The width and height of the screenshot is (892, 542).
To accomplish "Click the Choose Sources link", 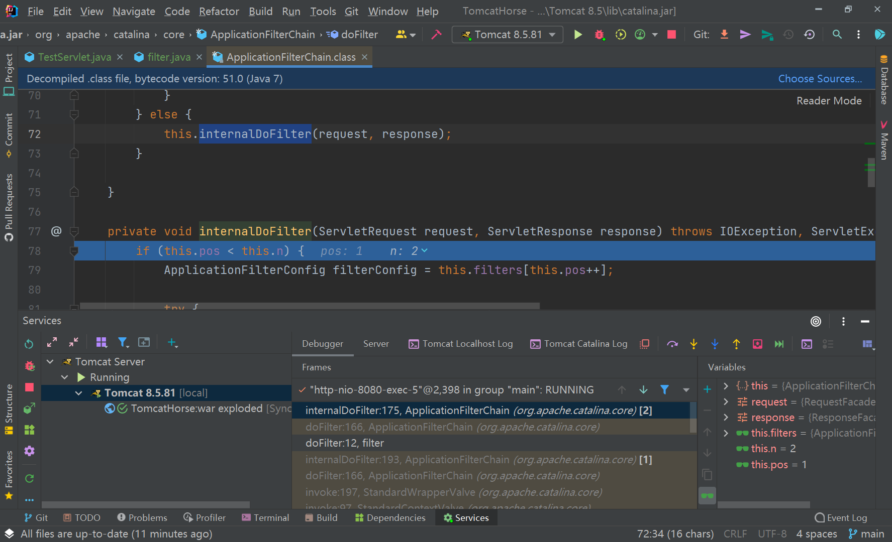I will click(x=820, y=79).
